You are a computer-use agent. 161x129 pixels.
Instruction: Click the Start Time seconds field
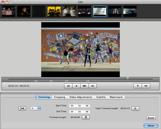coord(87,106)
